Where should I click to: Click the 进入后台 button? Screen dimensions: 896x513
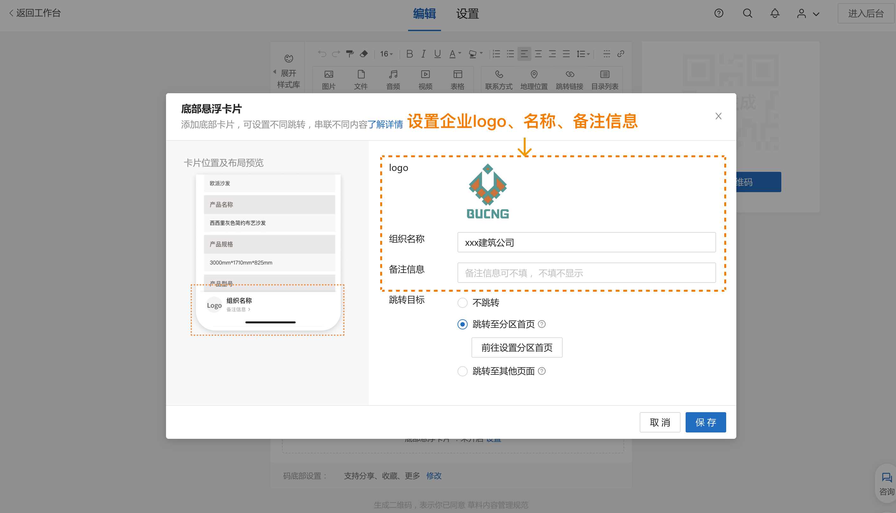pos(866,13)
